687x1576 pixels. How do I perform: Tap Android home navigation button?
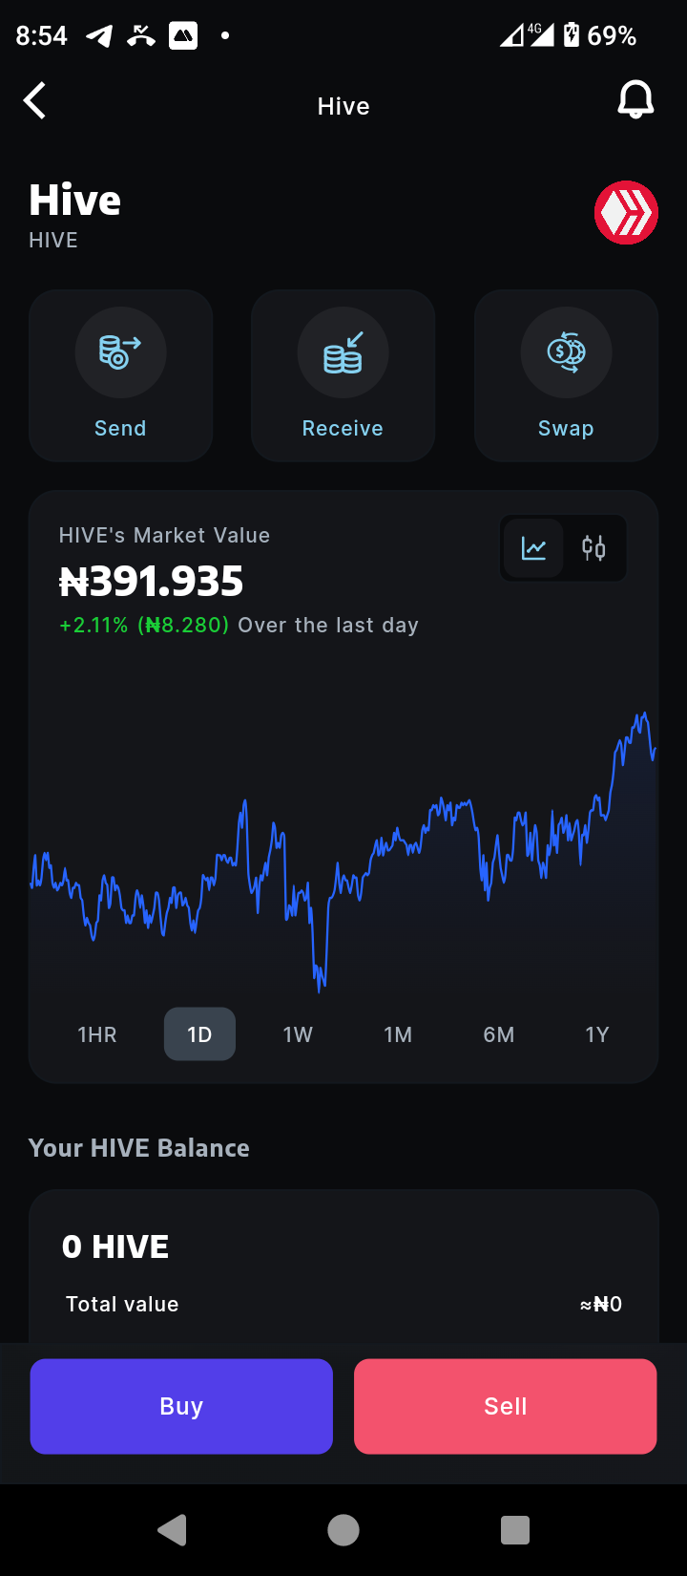(x=343, y=1530)
